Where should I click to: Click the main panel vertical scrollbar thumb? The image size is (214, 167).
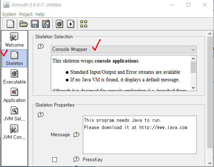(210, 92)
